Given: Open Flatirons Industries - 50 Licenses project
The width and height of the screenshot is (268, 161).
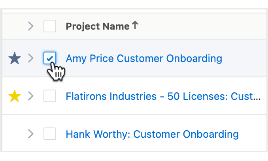Looking at the screenshot, I should 163,96.
